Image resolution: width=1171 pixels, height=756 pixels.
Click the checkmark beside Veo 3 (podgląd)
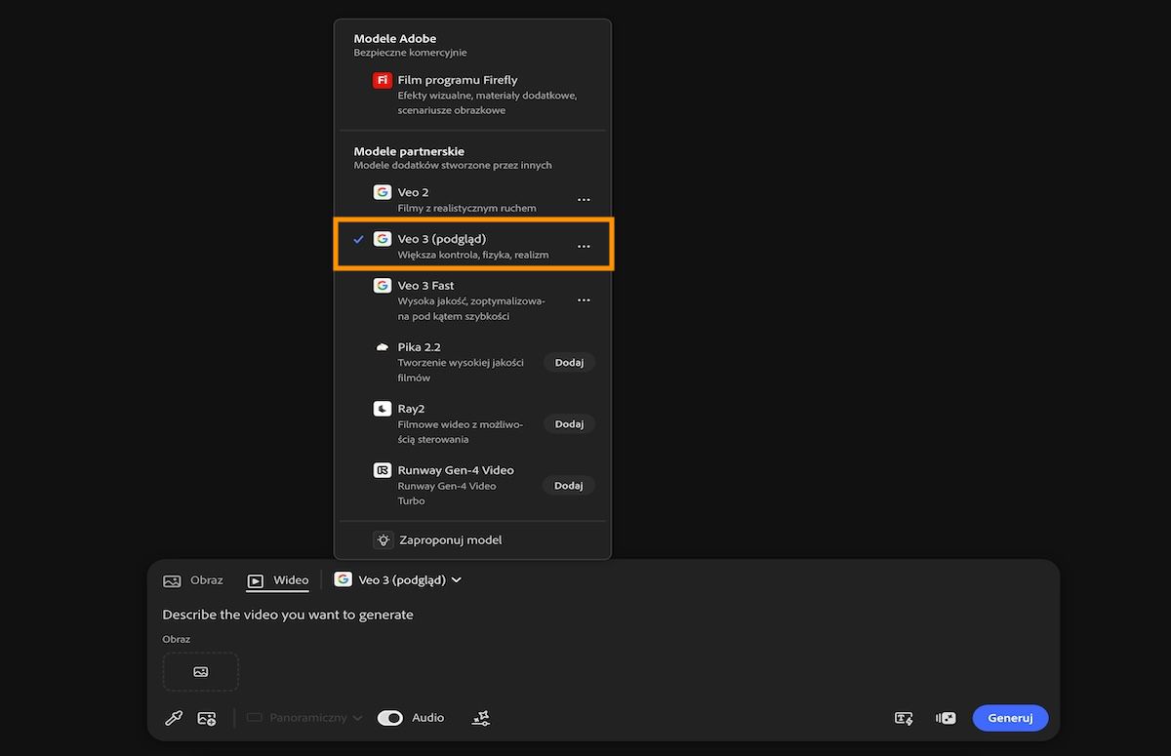[x=358, y=239]
